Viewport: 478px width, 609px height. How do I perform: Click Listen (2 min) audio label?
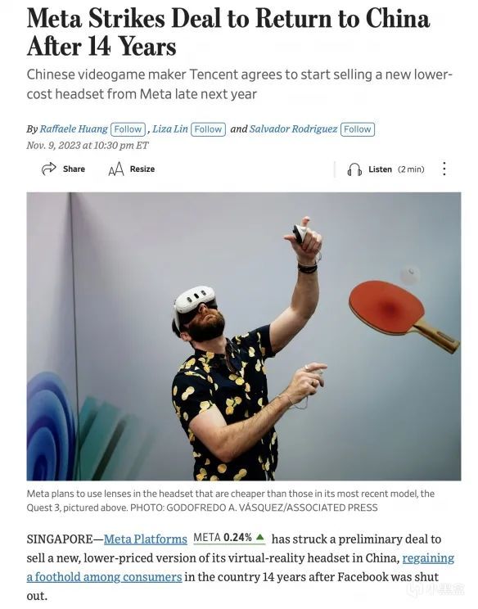(x=396, y=169)
